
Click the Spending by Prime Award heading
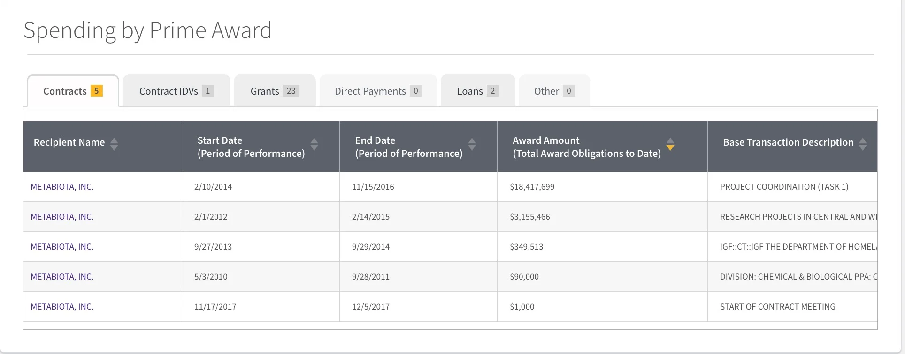[x=147, y=30]
